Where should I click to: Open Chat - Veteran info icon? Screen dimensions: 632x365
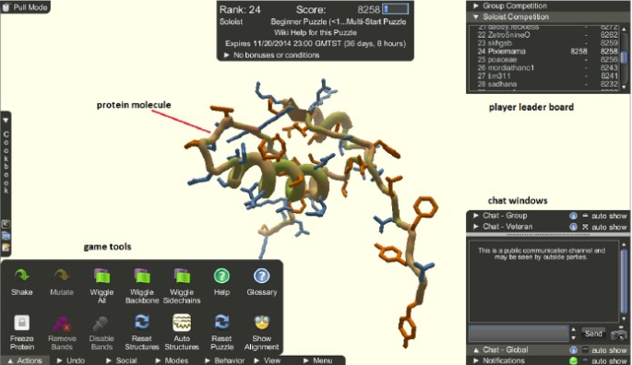tap(573, 227)
